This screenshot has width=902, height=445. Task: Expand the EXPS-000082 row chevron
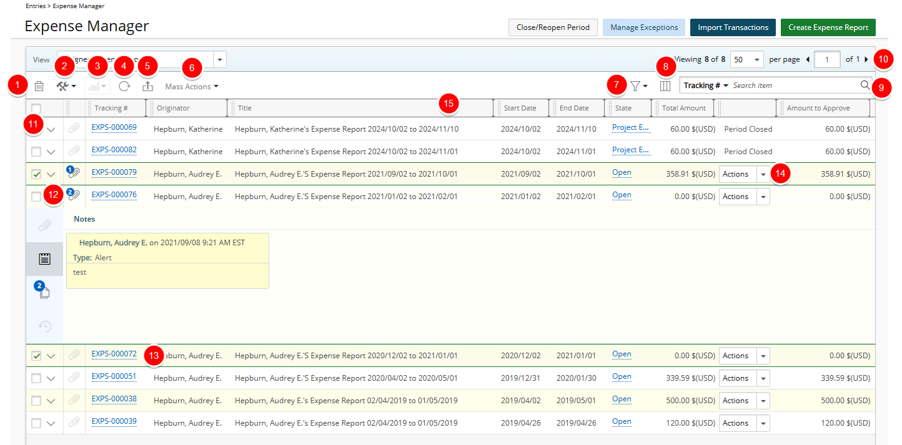pyautogui.click(x=51, y=152)
